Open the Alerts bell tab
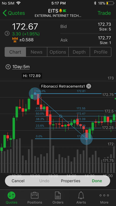Image resolution: width=116 pixels, height=206 pixels. click(81, 197)
